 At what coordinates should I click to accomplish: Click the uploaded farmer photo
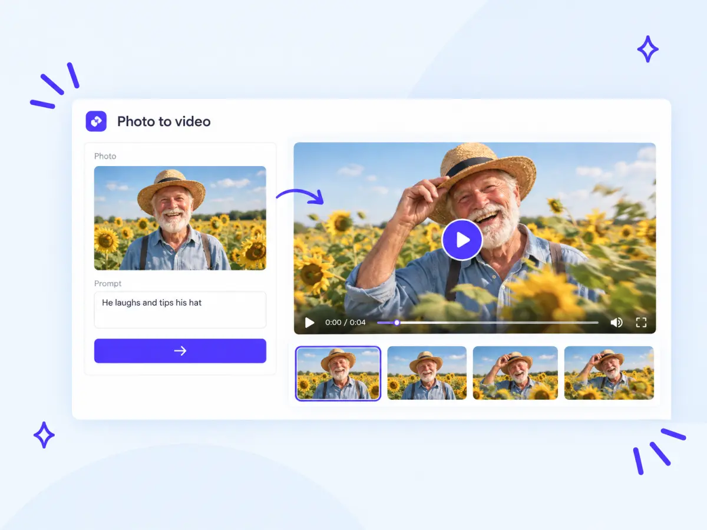[x=180, y=218]
